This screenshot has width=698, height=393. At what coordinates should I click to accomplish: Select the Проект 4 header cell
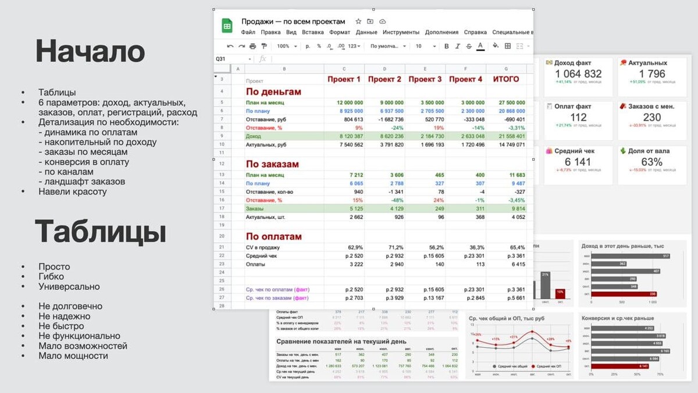click(x=466, y=79)
